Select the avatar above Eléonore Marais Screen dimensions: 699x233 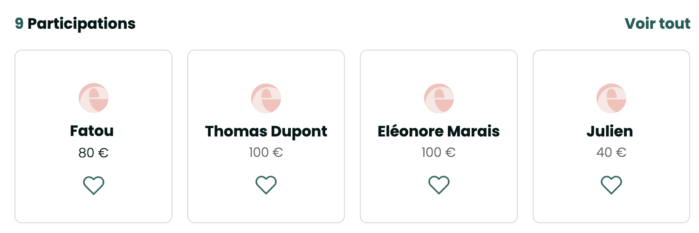(x=439, y=98)
